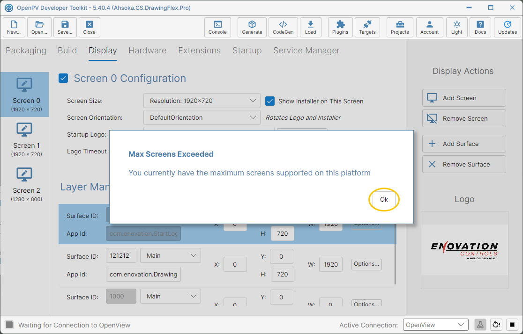Screen dimensions: 523x334
Task: Select Screen 2 in the screen list
Action: [25, 184]
